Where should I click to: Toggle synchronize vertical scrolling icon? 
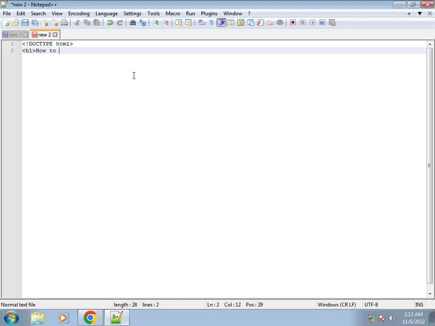pyautogui.click(x=179, y=23)
